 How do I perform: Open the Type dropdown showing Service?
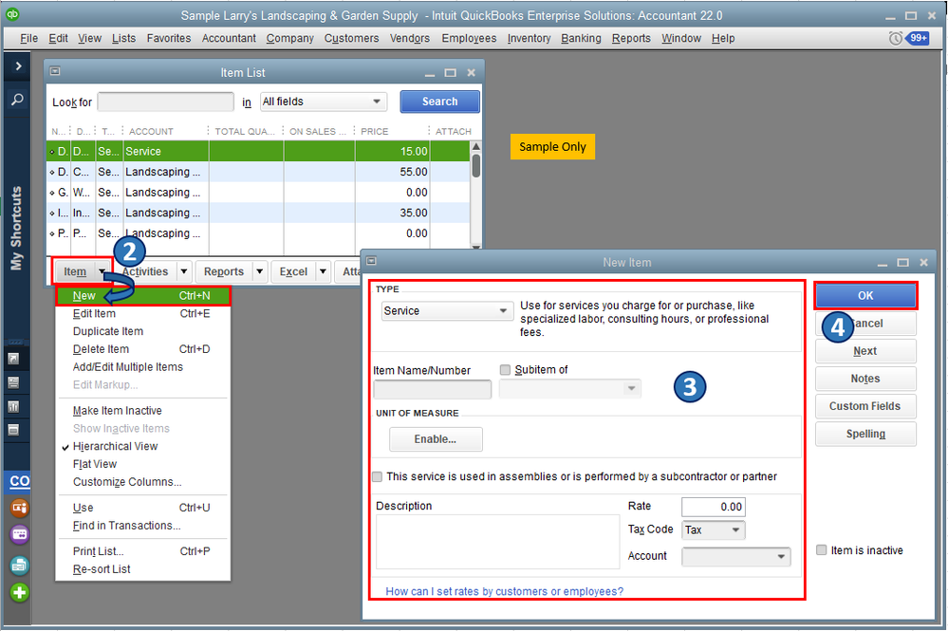pos(445,310)
